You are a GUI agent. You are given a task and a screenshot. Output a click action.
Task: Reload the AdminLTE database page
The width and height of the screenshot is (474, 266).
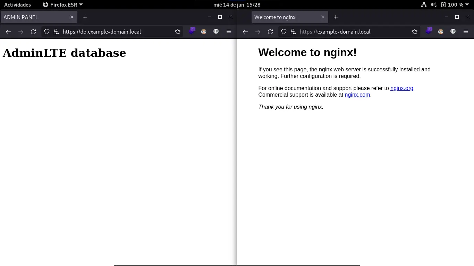33,32
